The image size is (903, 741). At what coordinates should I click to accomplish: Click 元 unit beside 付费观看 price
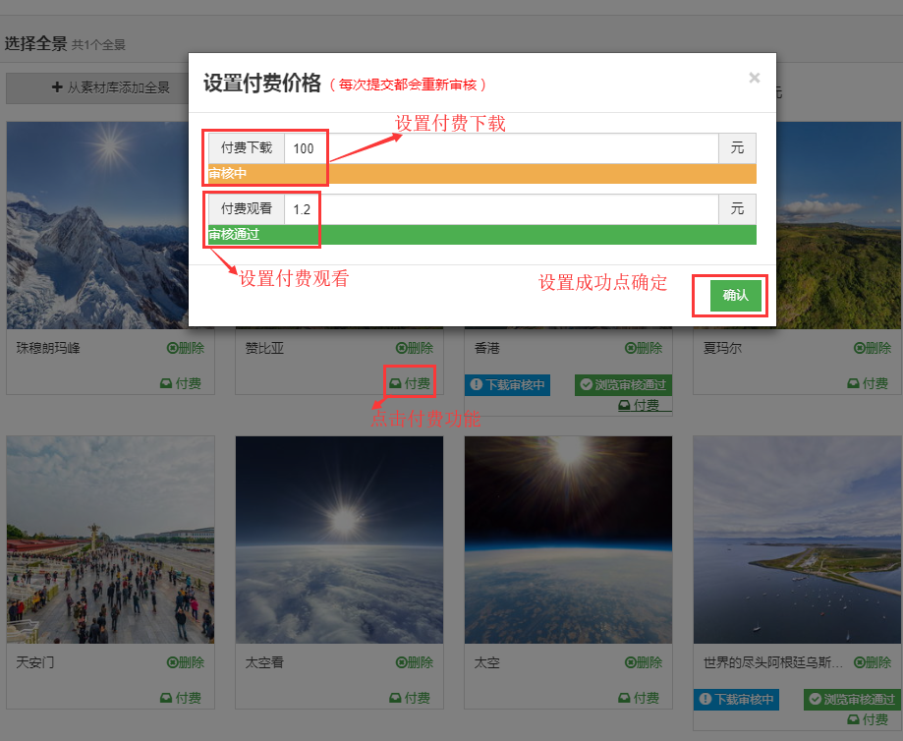coord(737,209)
